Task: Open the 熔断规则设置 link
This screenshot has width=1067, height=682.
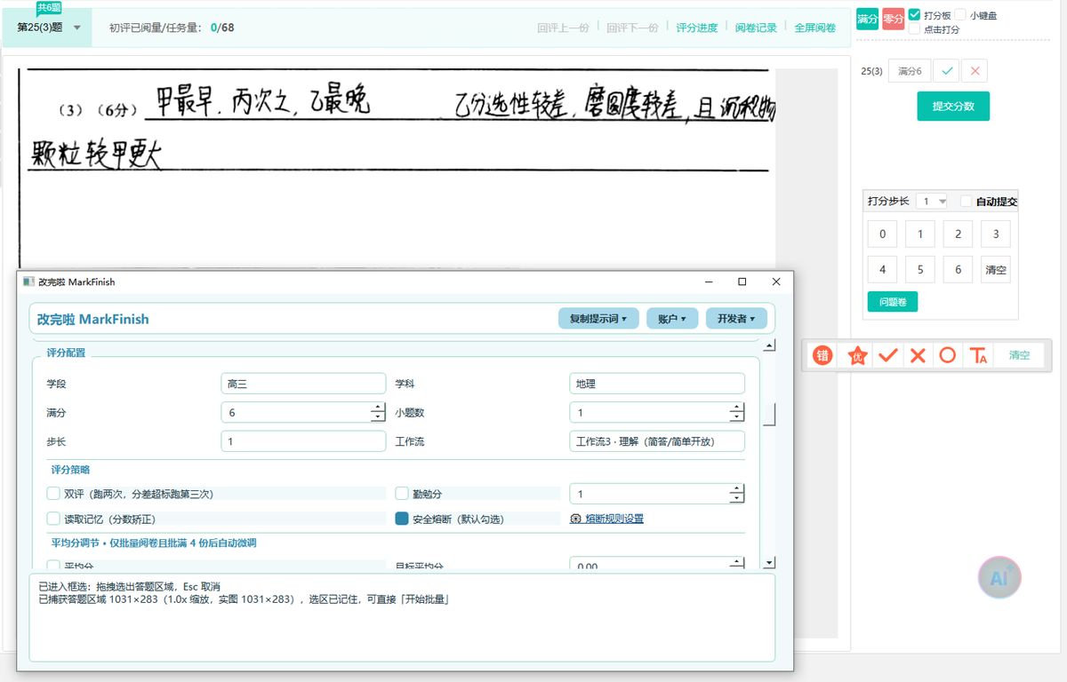Action: [607, 519]
